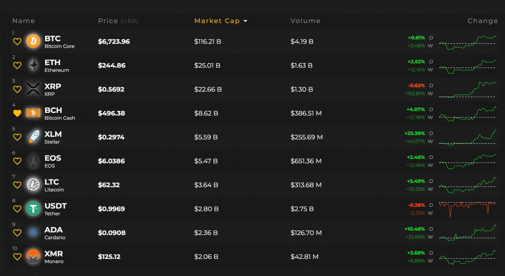Click the Tether green logo icon
This screenshot has width=505, height=276.
(x=33, y=209)
